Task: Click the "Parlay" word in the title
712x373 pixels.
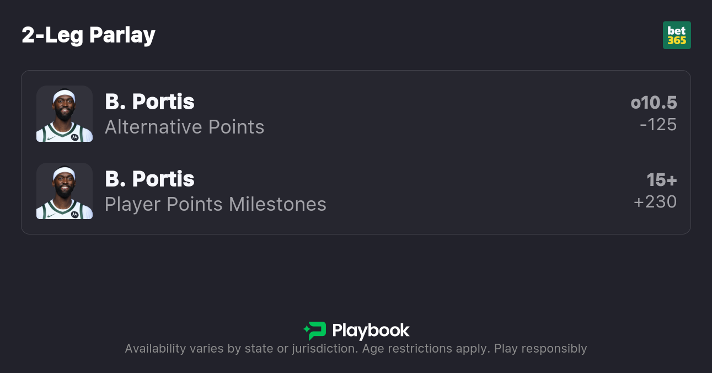Action: 122,35
